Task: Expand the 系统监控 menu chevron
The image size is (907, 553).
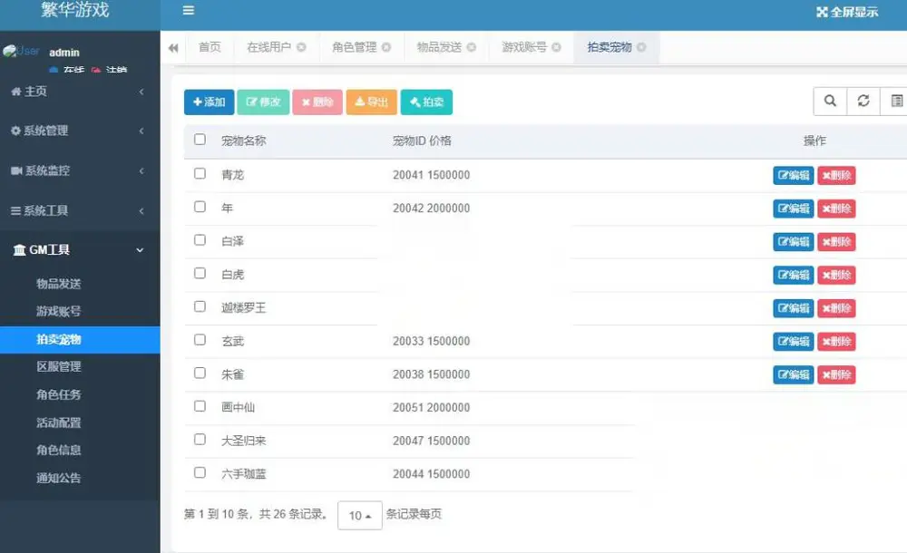Action: point(141,170)
